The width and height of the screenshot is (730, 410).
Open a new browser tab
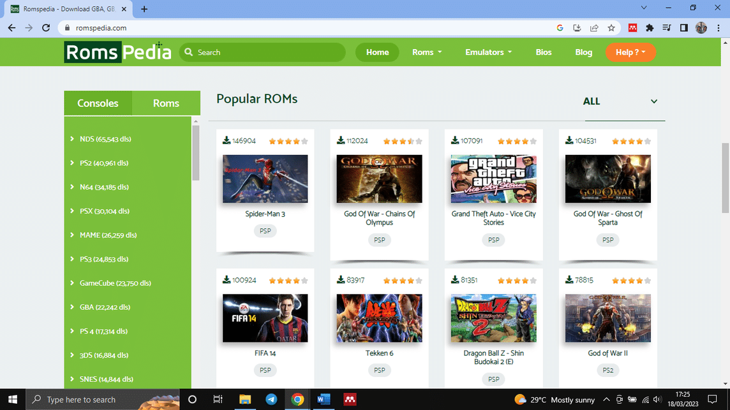click(x=144, y=9)
